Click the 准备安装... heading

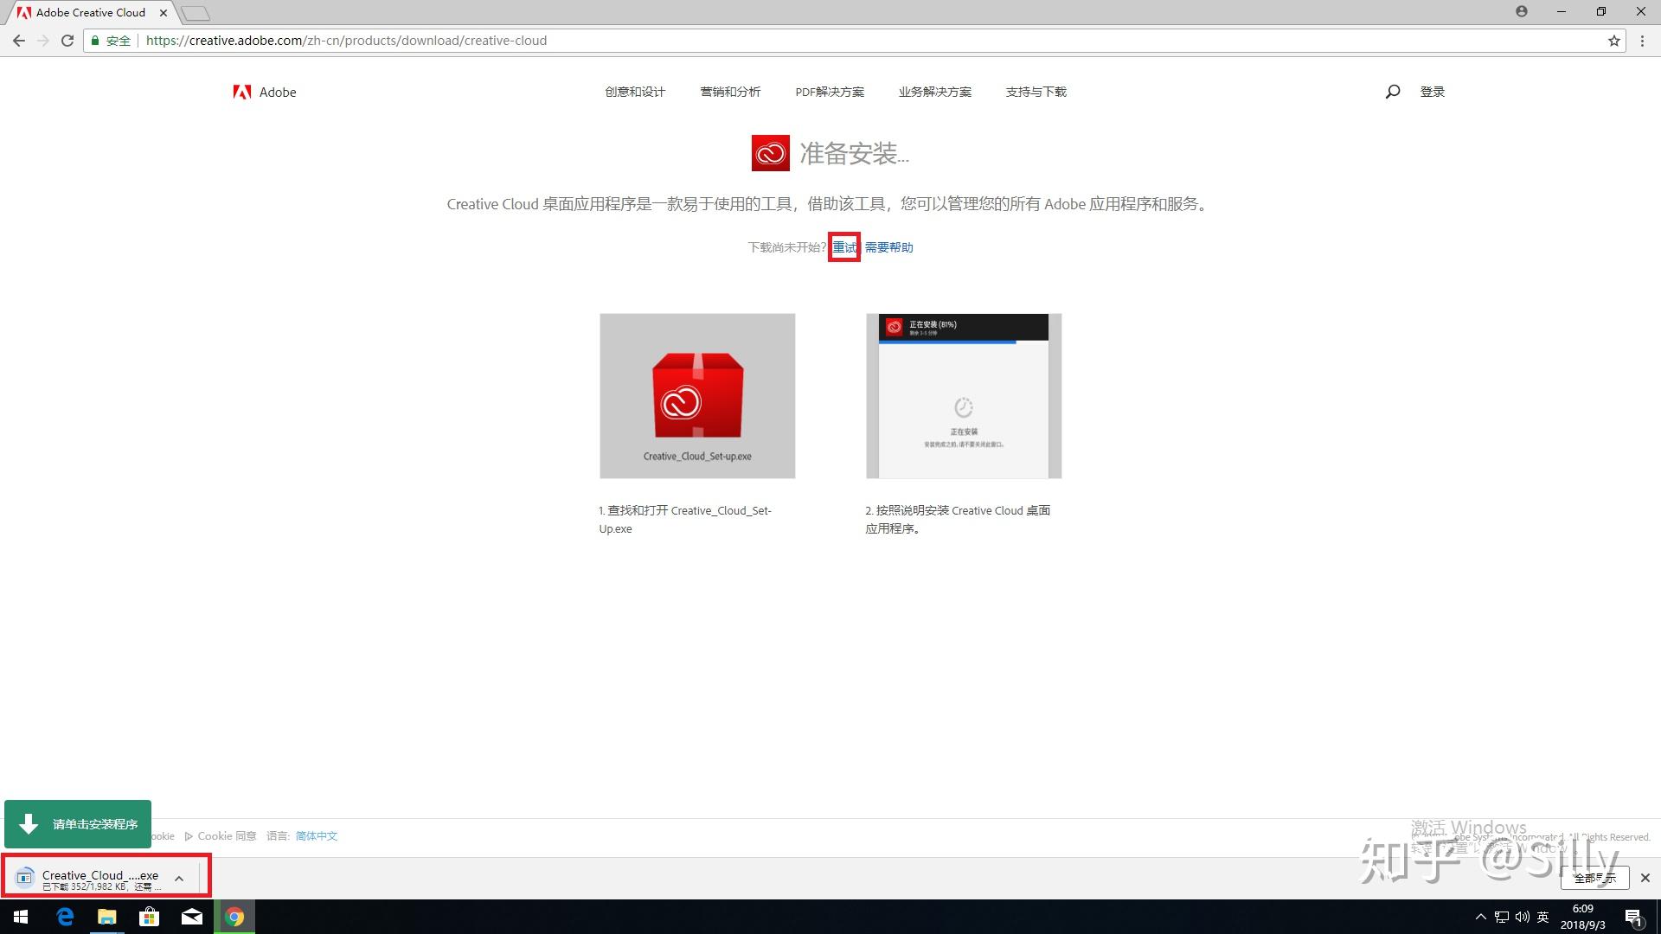click(x=854, y=153)
